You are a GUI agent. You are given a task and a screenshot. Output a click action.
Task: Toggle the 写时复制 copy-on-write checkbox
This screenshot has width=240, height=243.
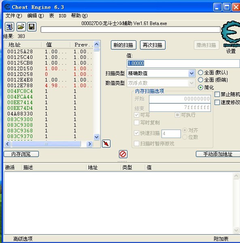point(136,122)
